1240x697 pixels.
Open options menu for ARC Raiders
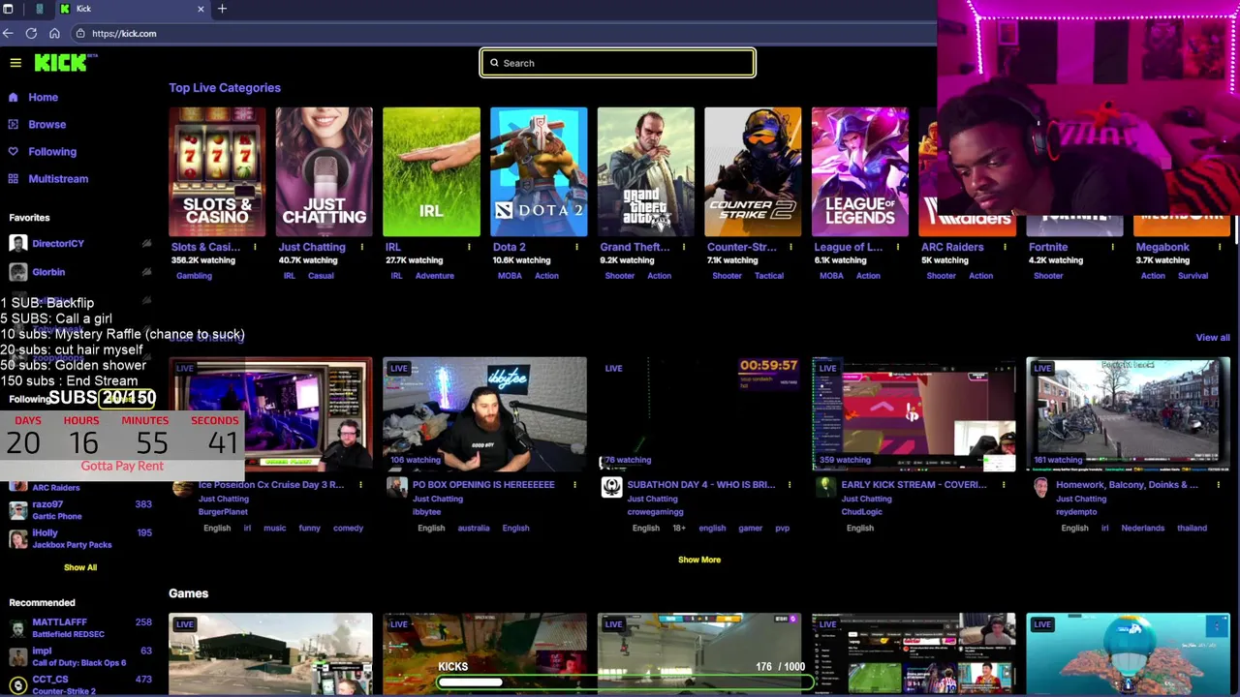point(1006,247)
